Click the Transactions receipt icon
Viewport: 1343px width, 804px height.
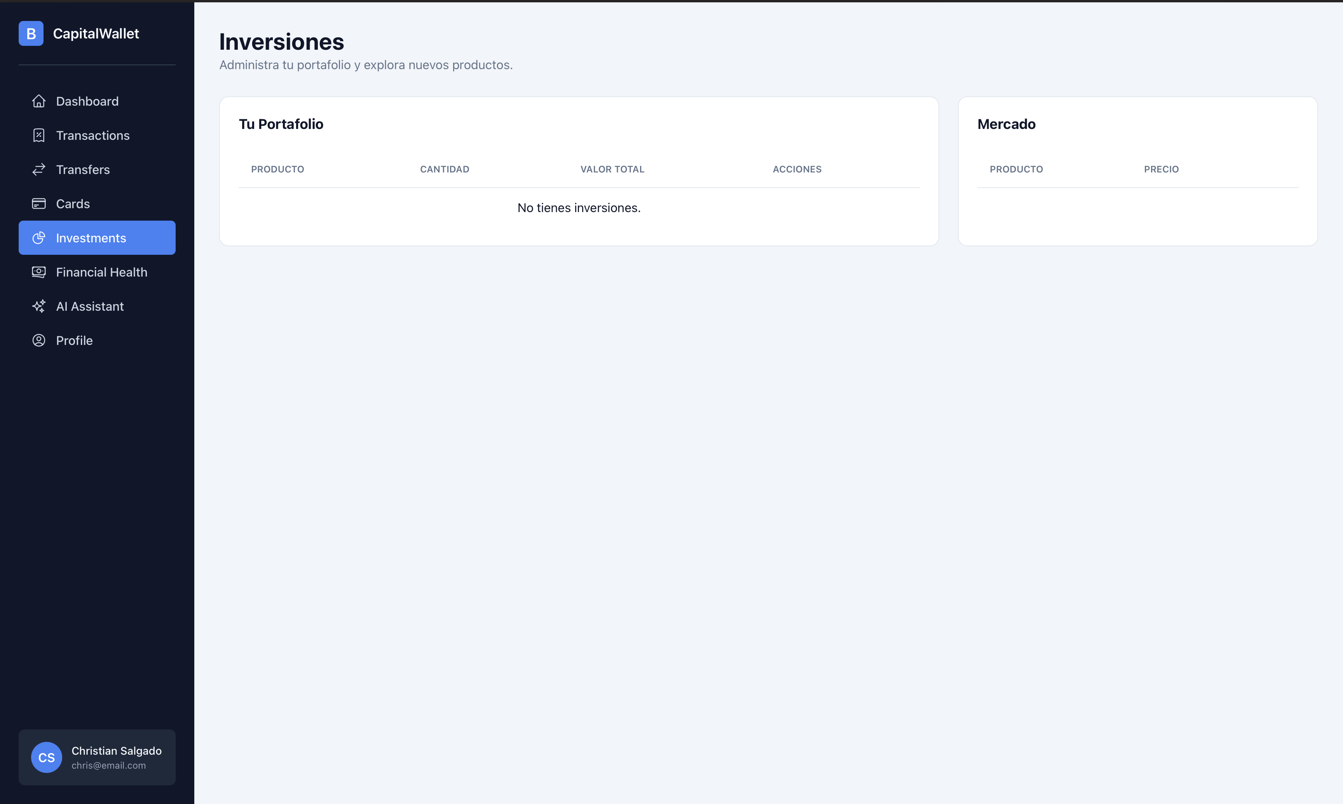[x=38, y=136]
